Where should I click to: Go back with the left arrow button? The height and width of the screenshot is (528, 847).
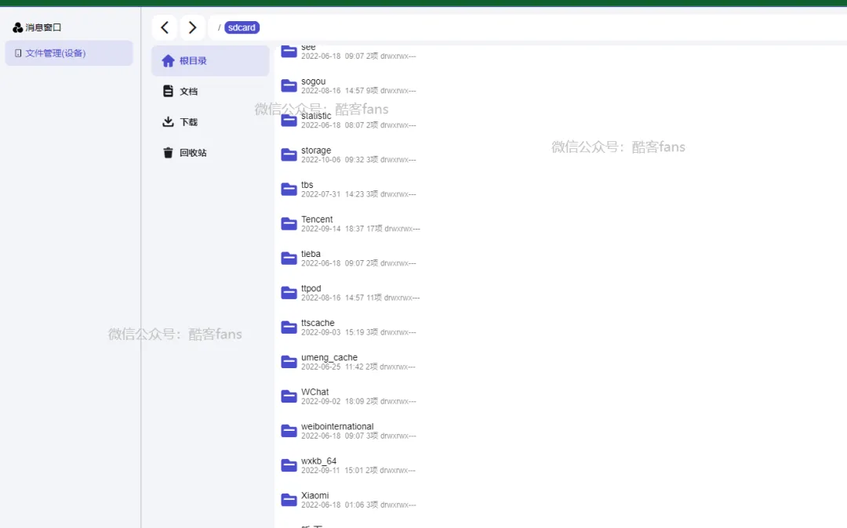click(165, 27)
